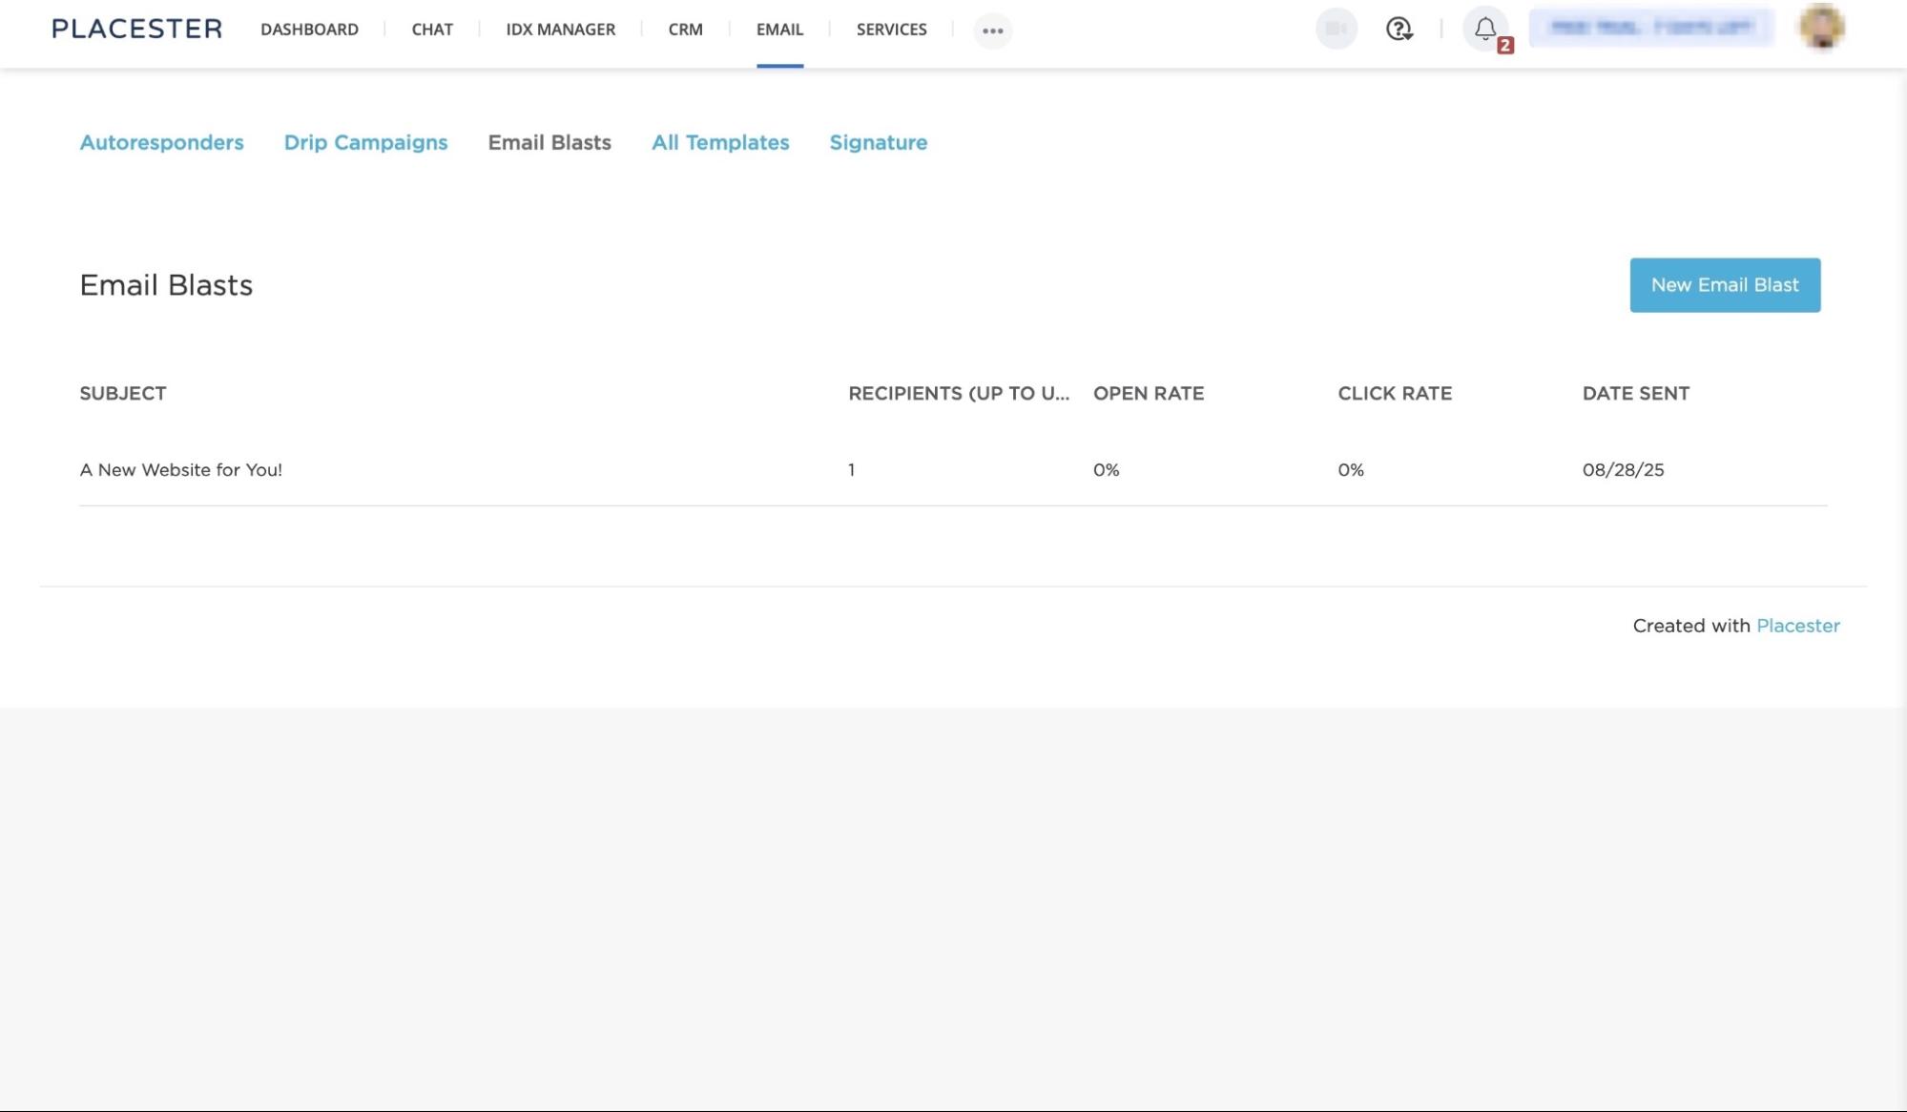
Task: Open the 'A New Website for You!' blast
Action: point(181,470)
